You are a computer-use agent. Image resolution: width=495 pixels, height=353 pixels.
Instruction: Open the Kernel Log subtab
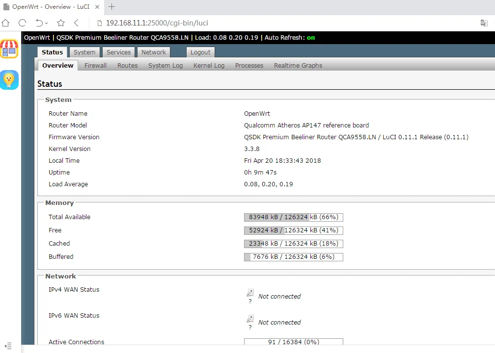tap(209, 66)
